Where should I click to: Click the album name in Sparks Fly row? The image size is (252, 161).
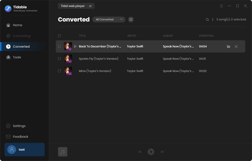(x=178, y=59)
